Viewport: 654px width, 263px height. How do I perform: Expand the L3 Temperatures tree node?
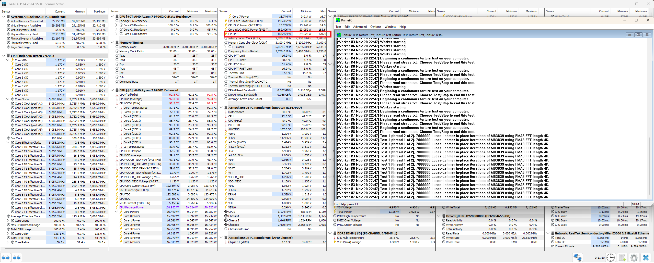pos(116,147)
